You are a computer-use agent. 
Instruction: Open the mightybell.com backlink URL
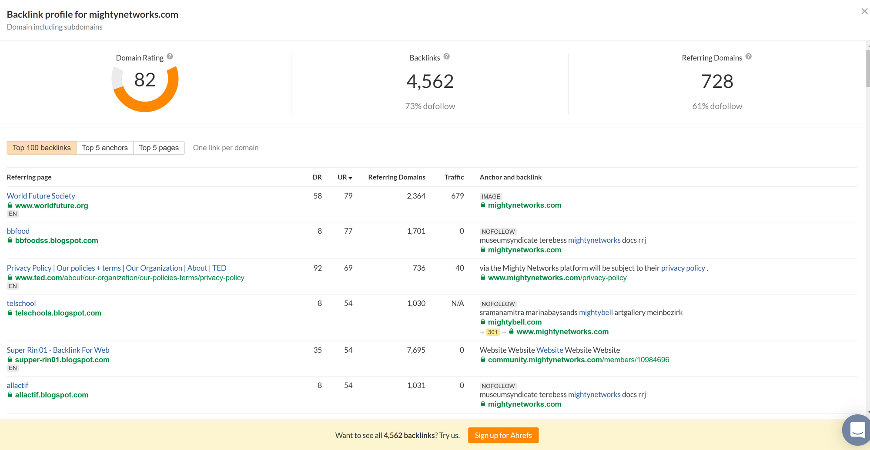pyautogui.click(x=515, y=322)
